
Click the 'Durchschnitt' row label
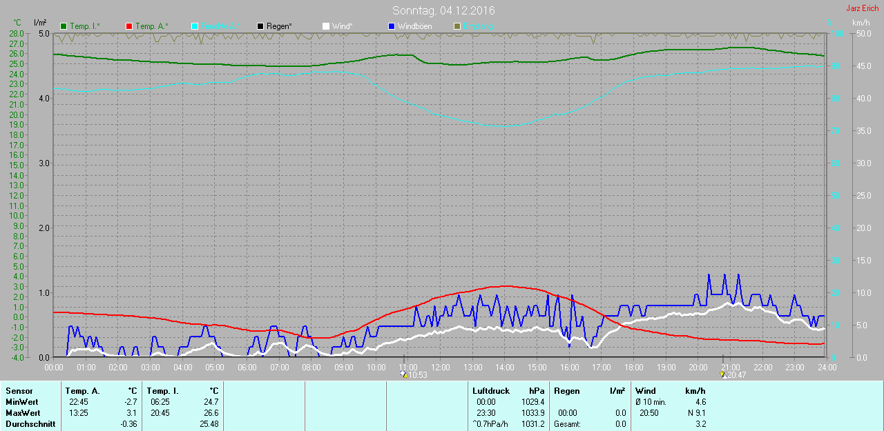(x=30, y=424)
